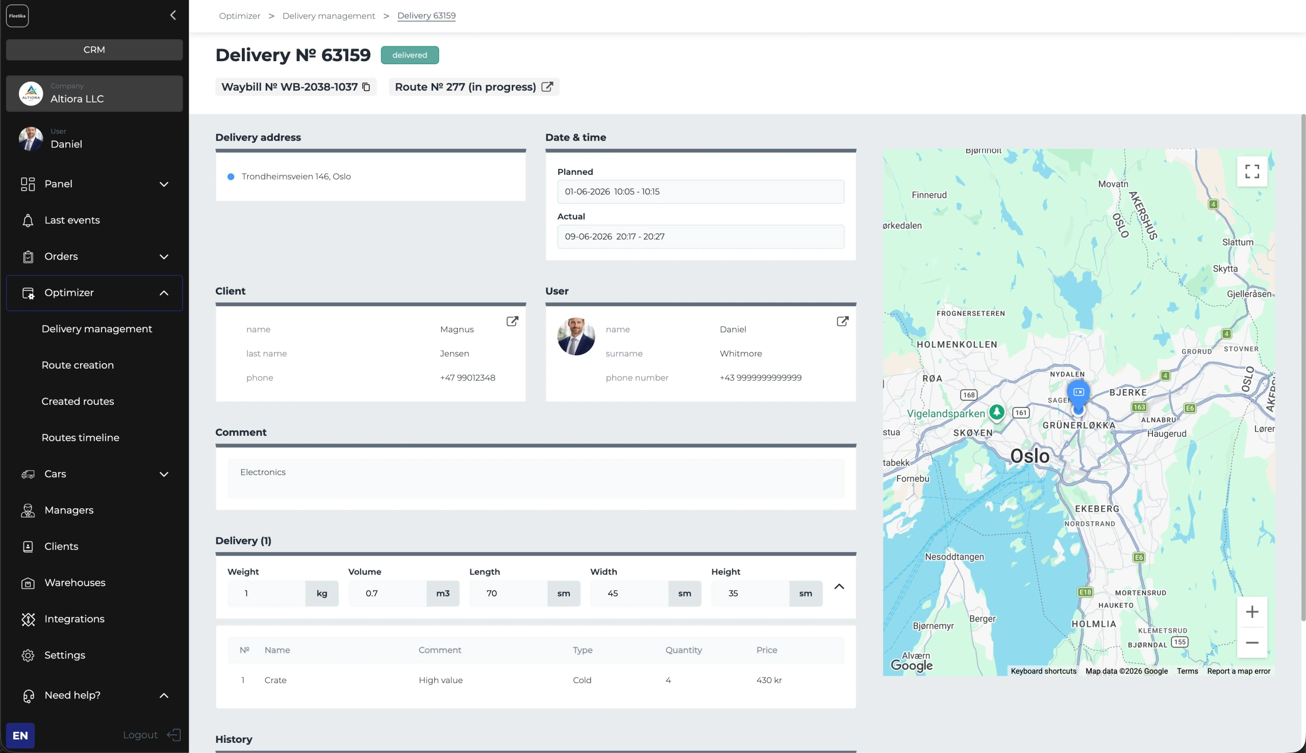Screen dimensions: 1306x753
Task: Click the Width input field
Action: [x=629, y=593]
